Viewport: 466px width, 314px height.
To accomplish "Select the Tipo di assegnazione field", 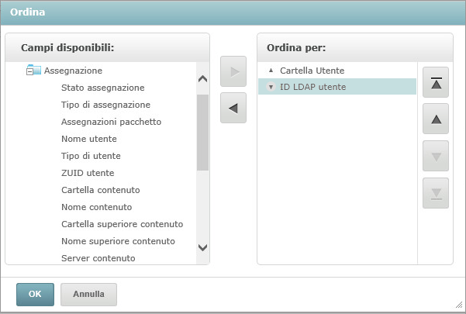I will point(105,105).
